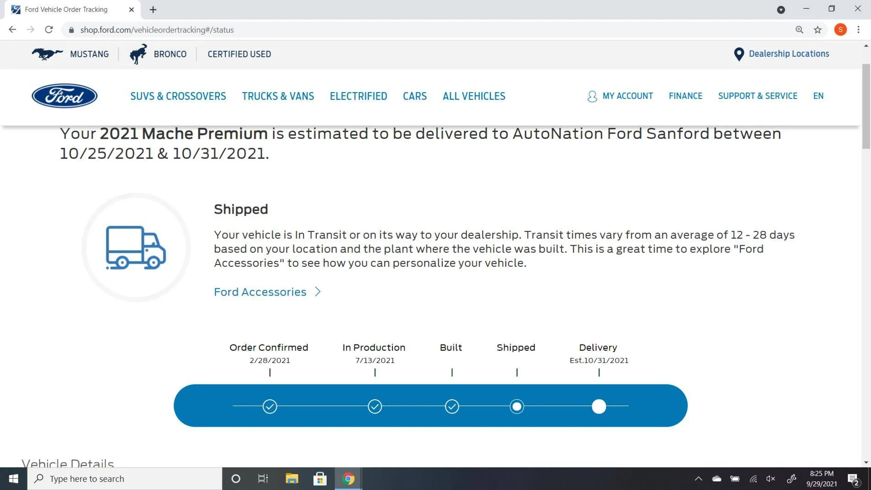The width and height of the screenshot is (871, 490).
Task: Open the Trucks & Vans menu
Action: pyautogui.click(x=278, y=96)
